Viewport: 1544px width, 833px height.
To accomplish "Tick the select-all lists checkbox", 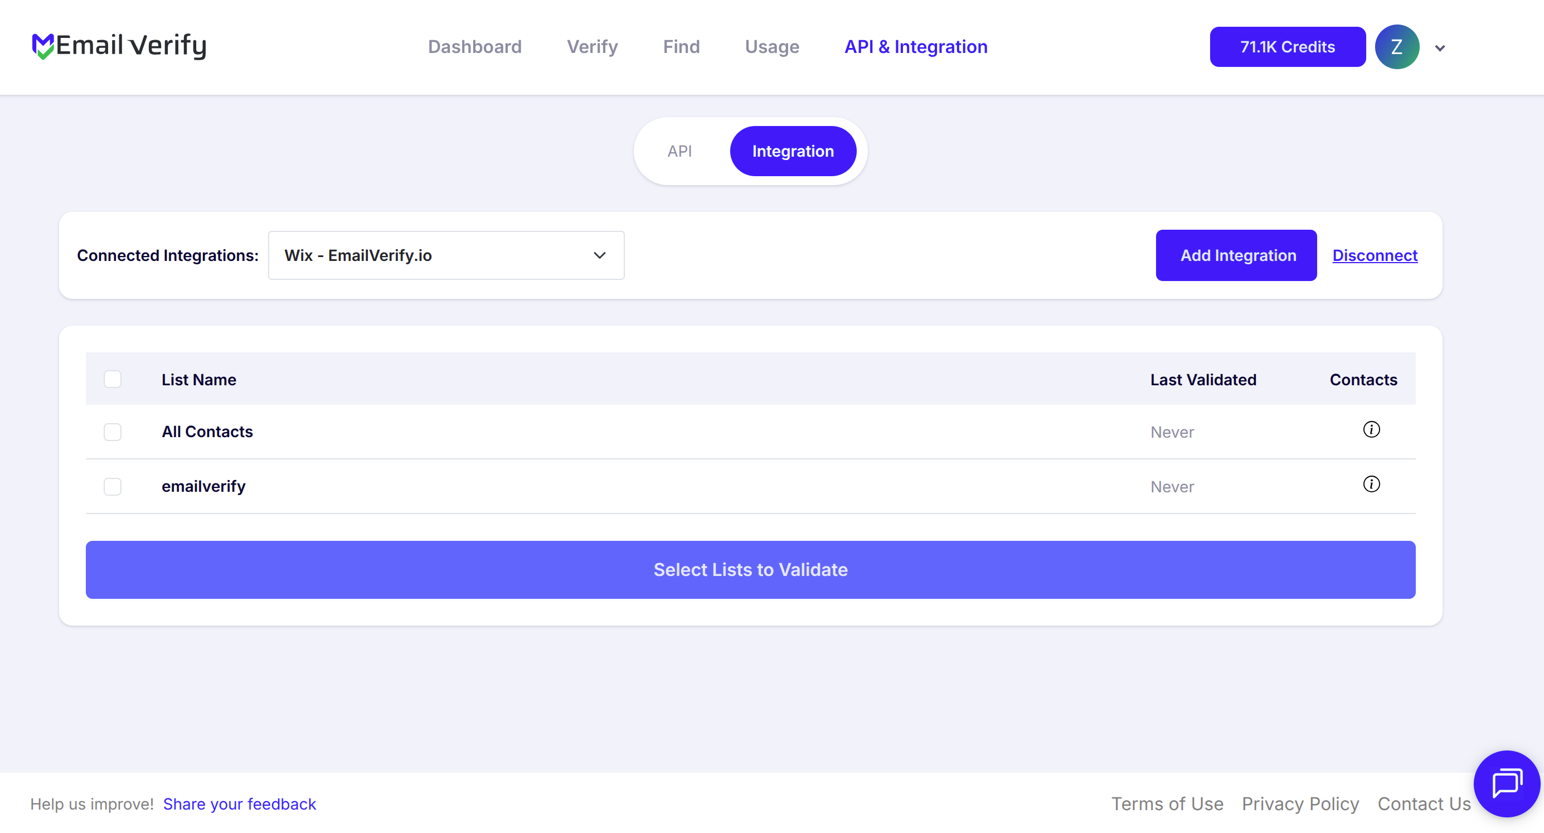I will tap(113, 379).
